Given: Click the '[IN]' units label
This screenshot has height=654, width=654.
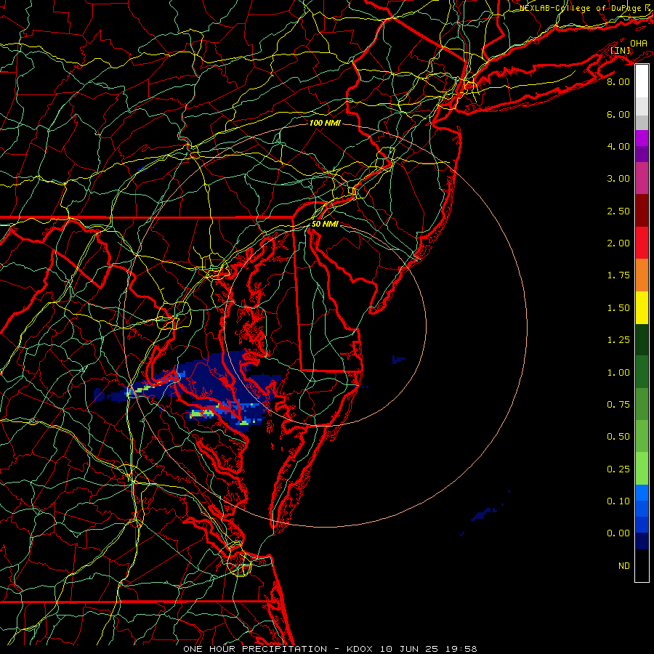Looking at the screenshot, I should coord(621,51).
